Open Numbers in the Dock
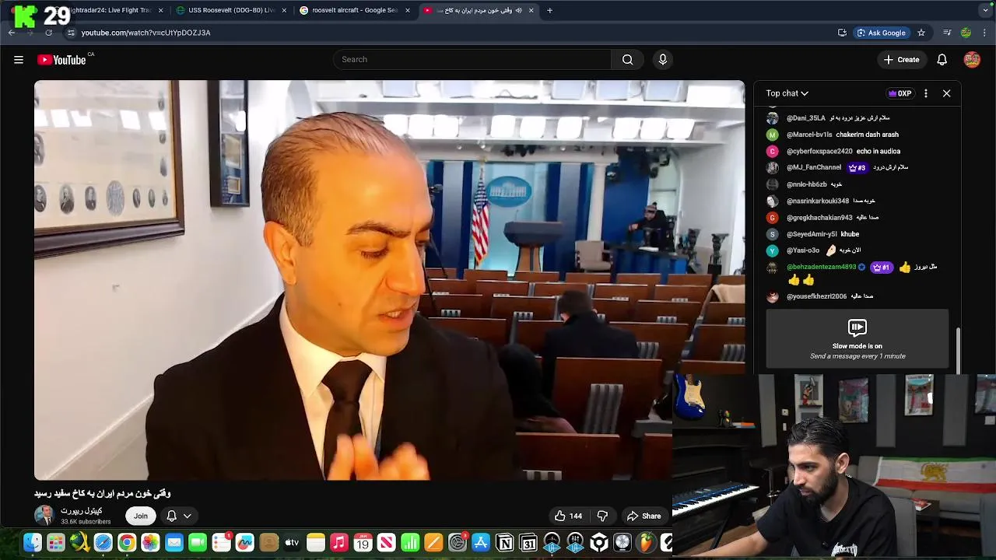The width and height of the screenshot is (996, 560). click(410, 543)
